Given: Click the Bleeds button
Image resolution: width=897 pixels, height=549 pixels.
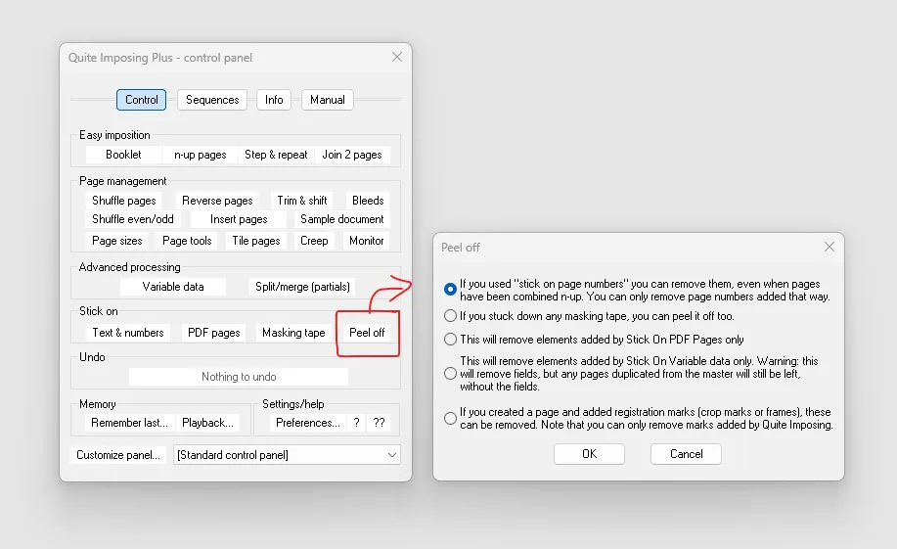Looking at the screenshot, I should (368, 201).
